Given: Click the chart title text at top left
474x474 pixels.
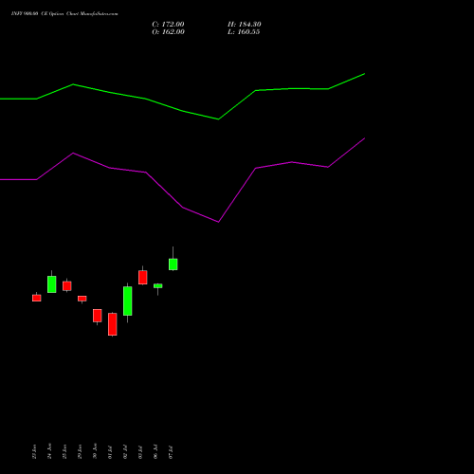Looking at the screenshot, I should pos(64,14).
